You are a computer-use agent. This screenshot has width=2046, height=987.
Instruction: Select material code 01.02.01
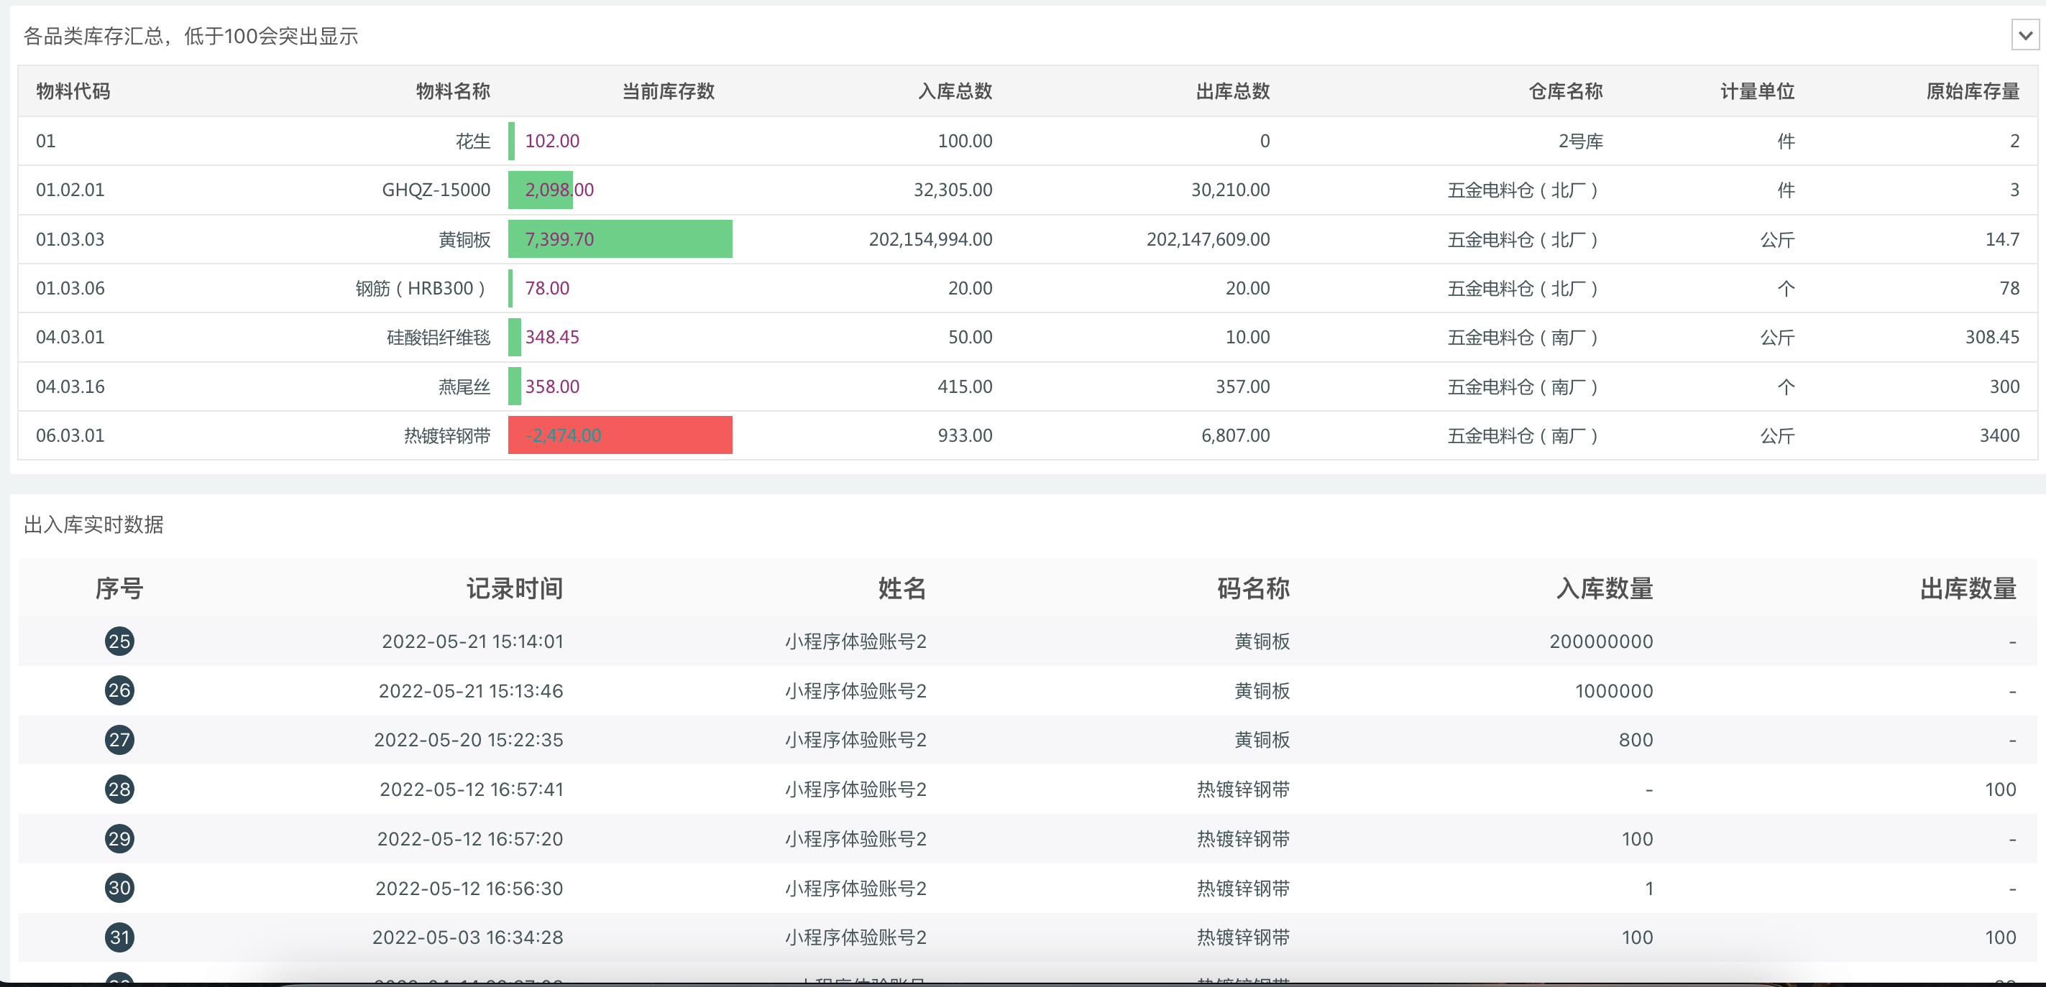[x=70, y=190]
